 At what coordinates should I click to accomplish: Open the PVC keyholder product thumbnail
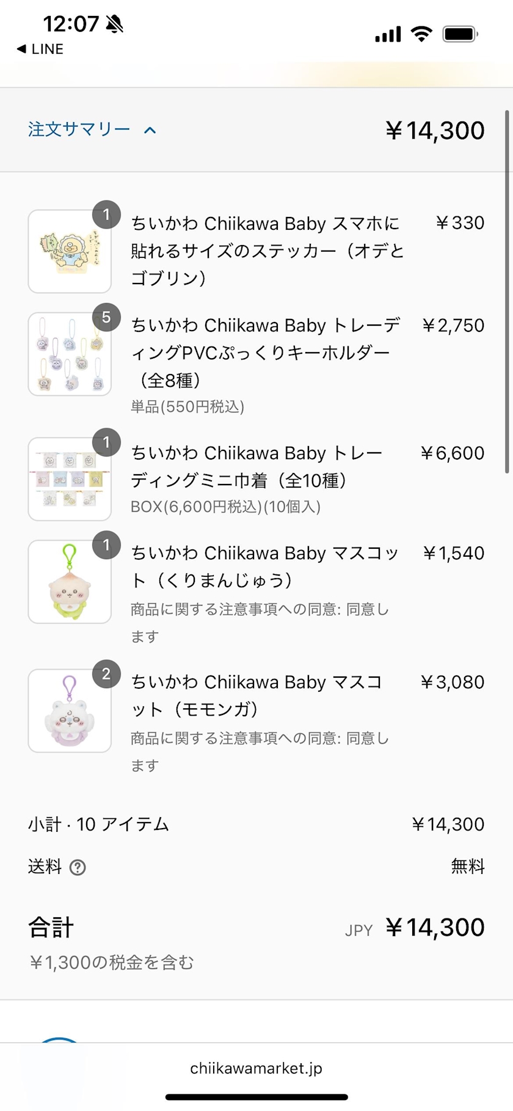(70, 354)
